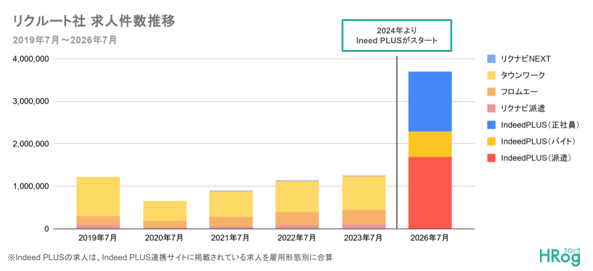Click the フロムエー legend color swatch
Image resolution: width=593 pixels, height=271 pixels.
[x=491, y=92]
